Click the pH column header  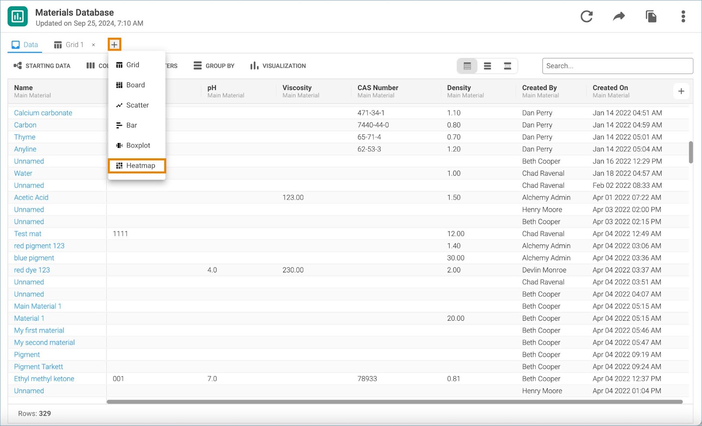tap(212, 88)
